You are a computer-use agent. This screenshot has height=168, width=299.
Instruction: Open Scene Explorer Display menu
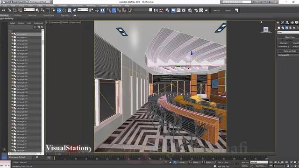click(21, 23)
